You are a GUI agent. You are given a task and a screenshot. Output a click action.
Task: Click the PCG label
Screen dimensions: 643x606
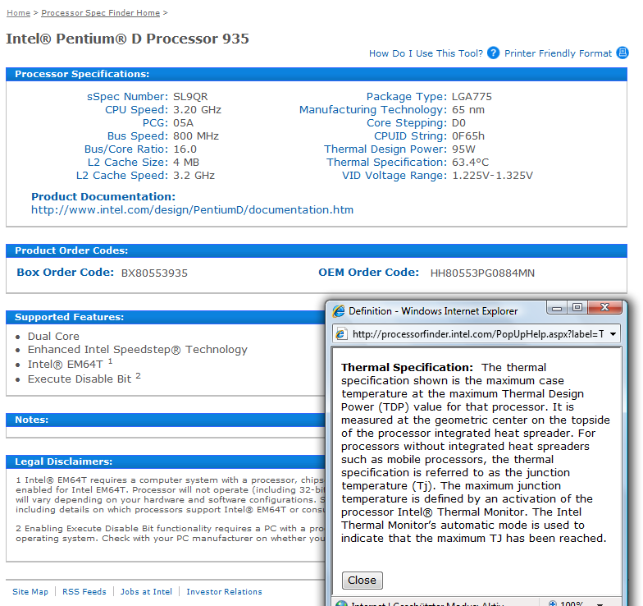click(155, 123)
